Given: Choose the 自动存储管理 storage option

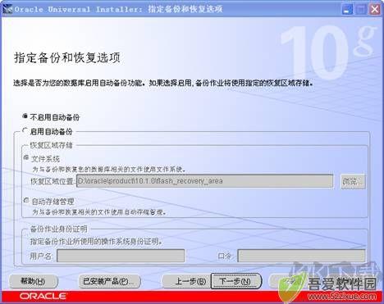Looking at the screenshot, I should coord(26,201).
